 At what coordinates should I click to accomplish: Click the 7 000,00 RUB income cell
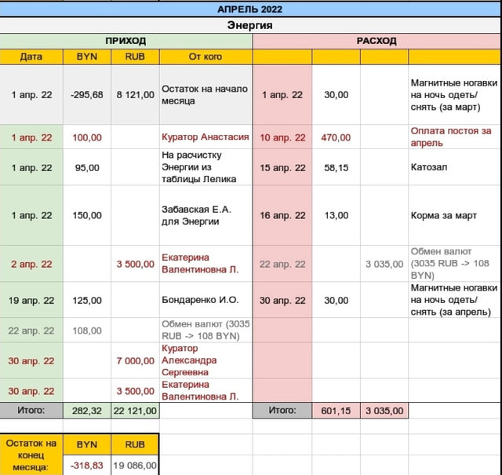coord(135,360)
